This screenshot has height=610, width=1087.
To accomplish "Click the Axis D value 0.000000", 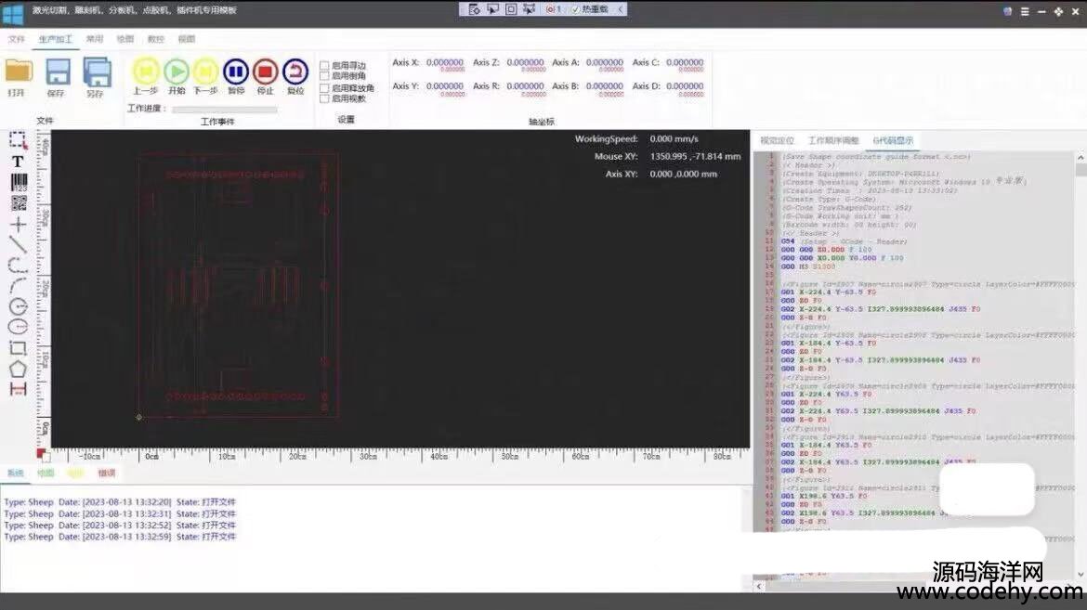I will pyautogui.click(x=685, y=86).
